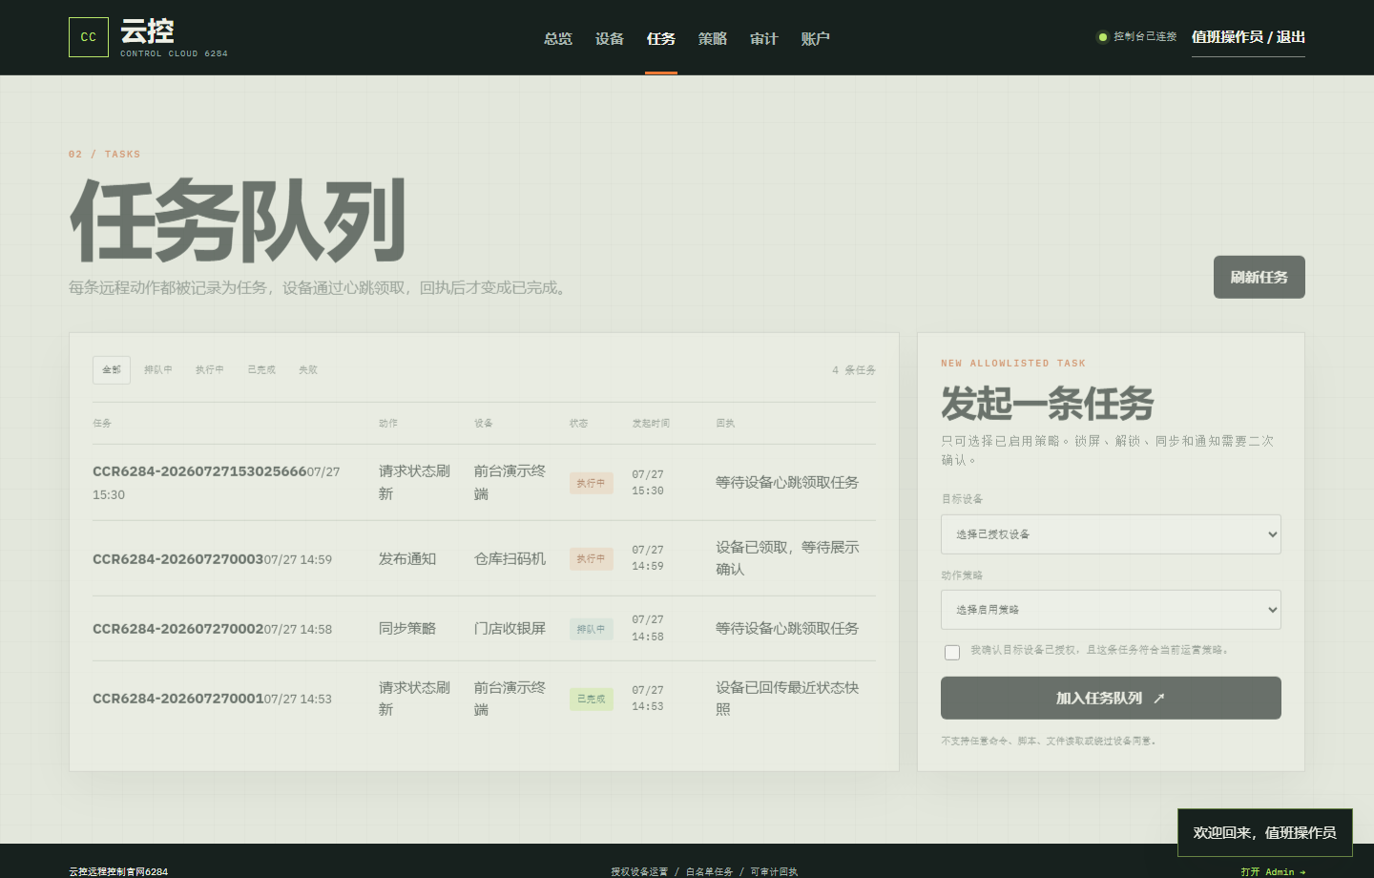Image resolution: width=1374 pixels, height=878 pixels.
Task: Open the 总览 navigation tab
Action: pyautogui.click(x=558, y=38)
